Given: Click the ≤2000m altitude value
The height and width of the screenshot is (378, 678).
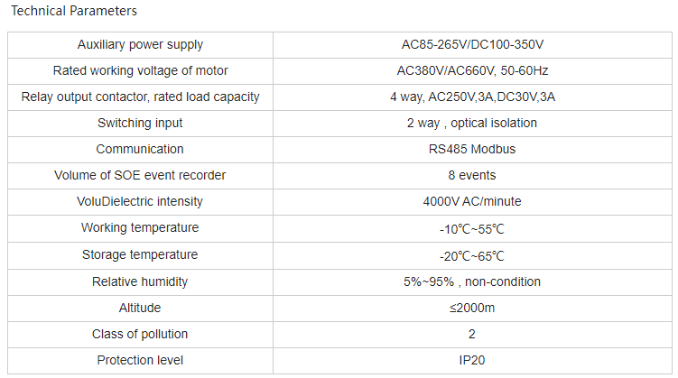Looking at the screenshot, I should (x=472, y=308).
